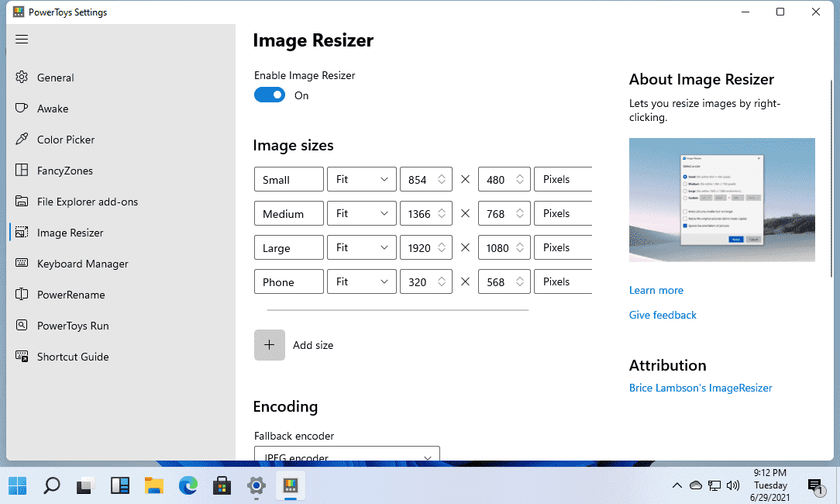Turn off the Enable Image Resizer toggle

pyautogui.click(x=270, y=95)
